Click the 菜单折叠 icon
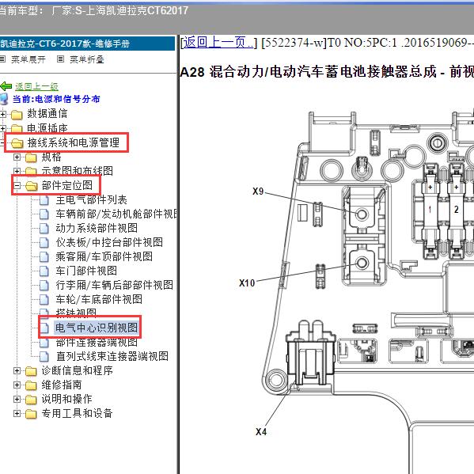 (x=60, y=59)
